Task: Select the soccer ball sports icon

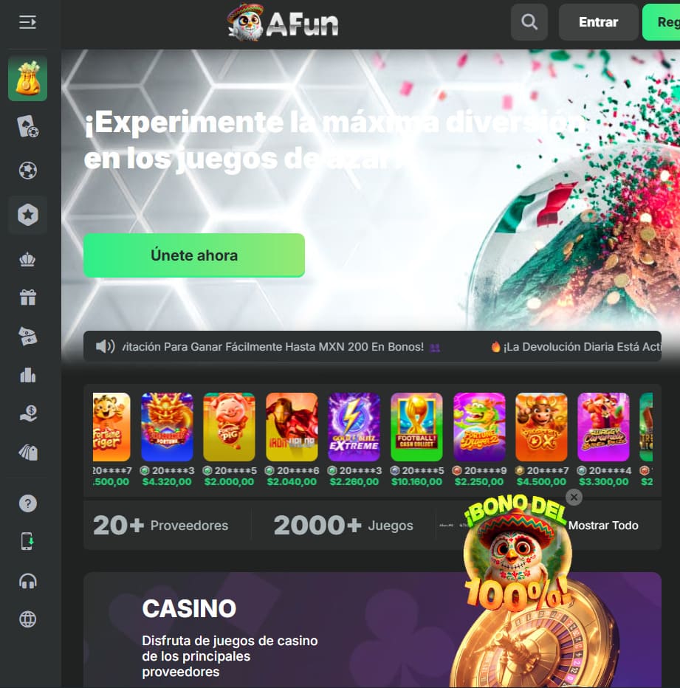Action: click(x=27, y=171)
